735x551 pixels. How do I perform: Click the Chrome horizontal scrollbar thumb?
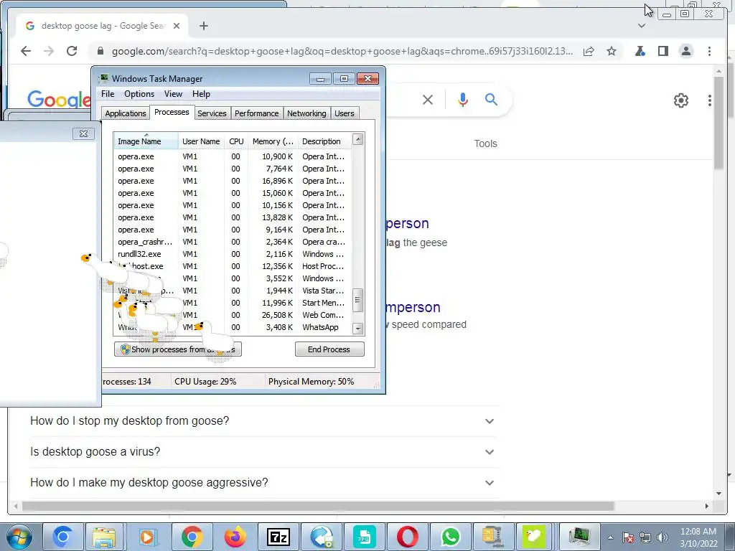coord(318,506)
